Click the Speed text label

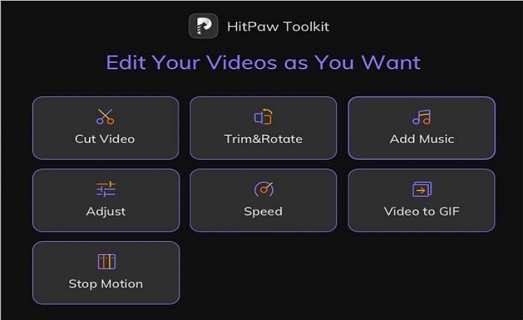263,212
